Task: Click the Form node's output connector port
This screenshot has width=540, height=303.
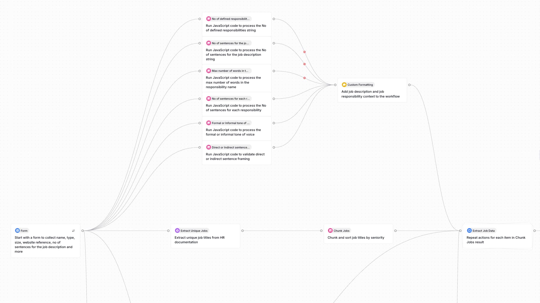Action: pyautogui.click(x=83, y=231)
